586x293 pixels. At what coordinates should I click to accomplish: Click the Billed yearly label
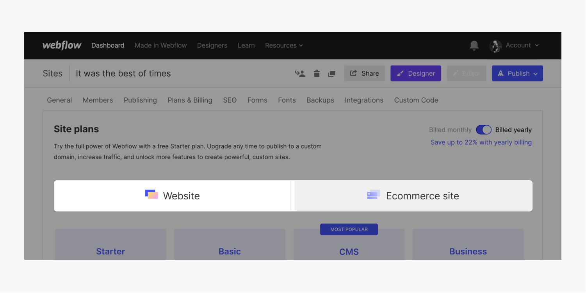pos(513,130)
